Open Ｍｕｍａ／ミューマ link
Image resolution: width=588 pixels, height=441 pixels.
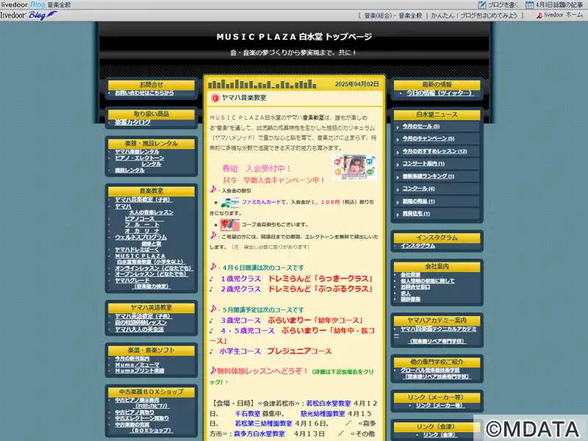tap(137, 365)
